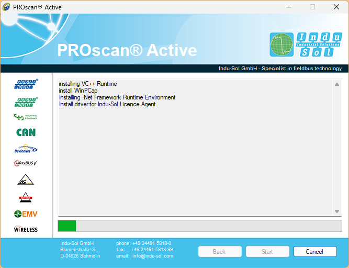Select 'Installing .Net Framework Runtime Environment' line
The height and width of the screenshot is (268, 349).
117,97
